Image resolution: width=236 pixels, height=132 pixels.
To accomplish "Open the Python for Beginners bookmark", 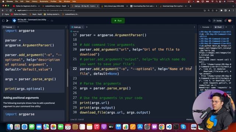I will click(19, 14).
